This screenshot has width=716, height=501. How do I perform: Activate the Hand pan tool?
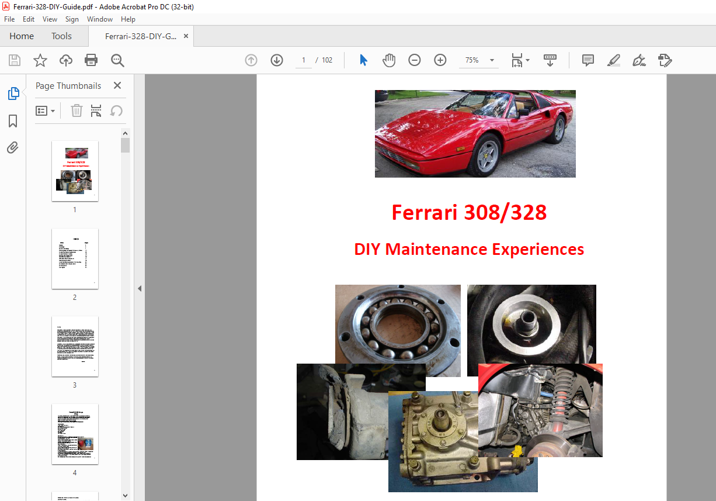(389, 60)
